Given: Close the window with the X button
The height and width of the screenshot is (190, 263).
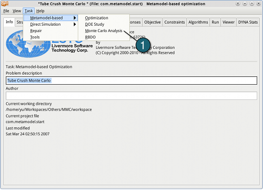Looking at the screenshot, I should point(258,4).
